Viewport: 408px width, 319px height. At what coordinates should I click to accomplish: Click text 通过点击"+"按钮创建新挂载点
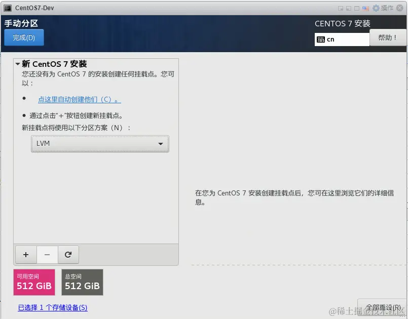click(76, 115)
